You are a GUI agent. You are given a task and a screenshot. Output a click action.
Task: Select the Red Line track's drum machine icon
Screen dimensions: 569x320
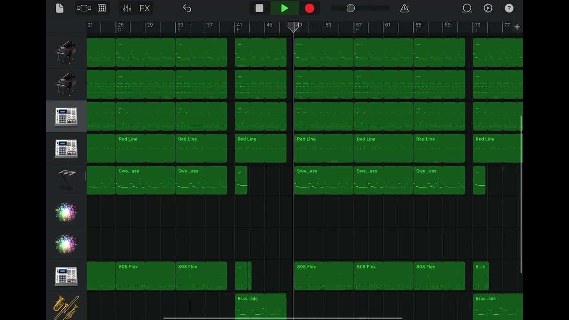[66, 148]
